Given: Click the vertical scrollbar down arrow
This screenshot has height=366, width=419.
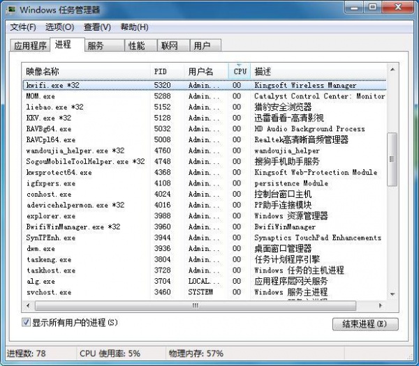Looking at the screenshot, I should 392,294.
